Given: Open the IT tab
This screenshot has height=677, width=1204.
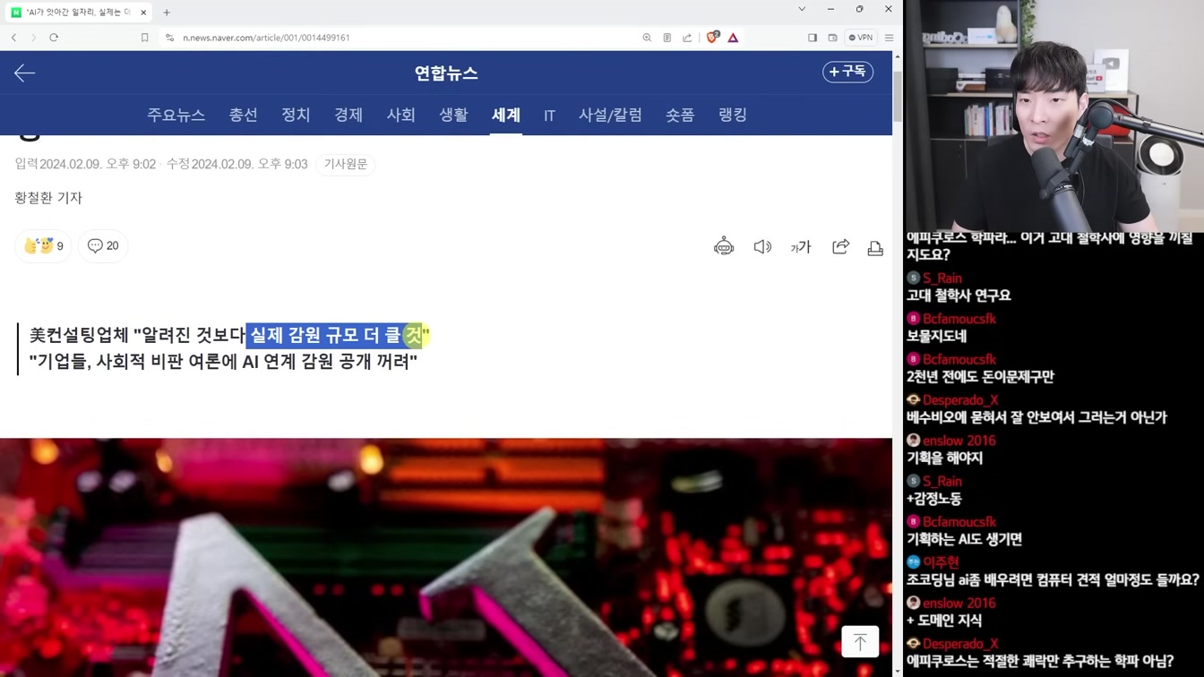Looking at the screenshot, I should pos(549,116).
